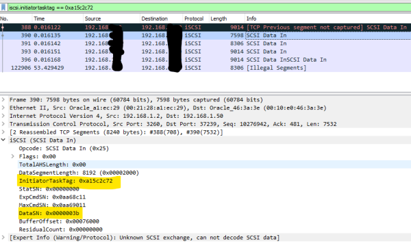Expand the Expert Info warning node

(x=3, y=238)
